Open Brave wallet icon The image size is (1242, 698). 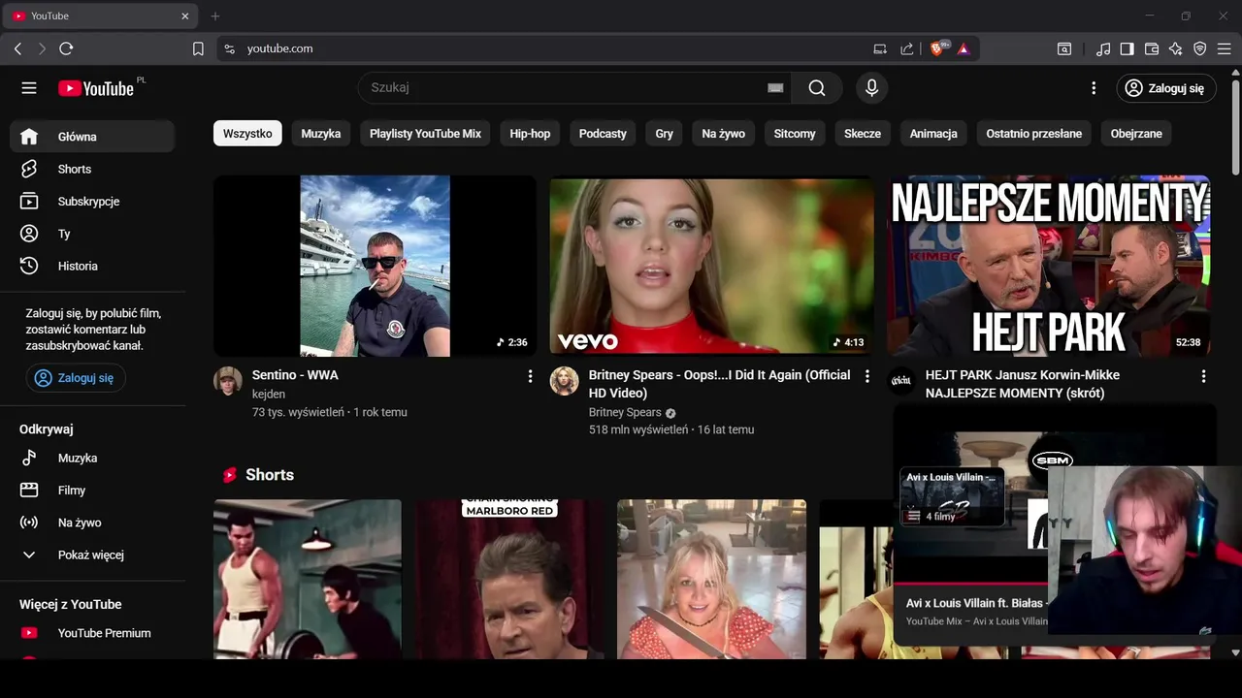pyautogui.click(x=1152, y=48)
